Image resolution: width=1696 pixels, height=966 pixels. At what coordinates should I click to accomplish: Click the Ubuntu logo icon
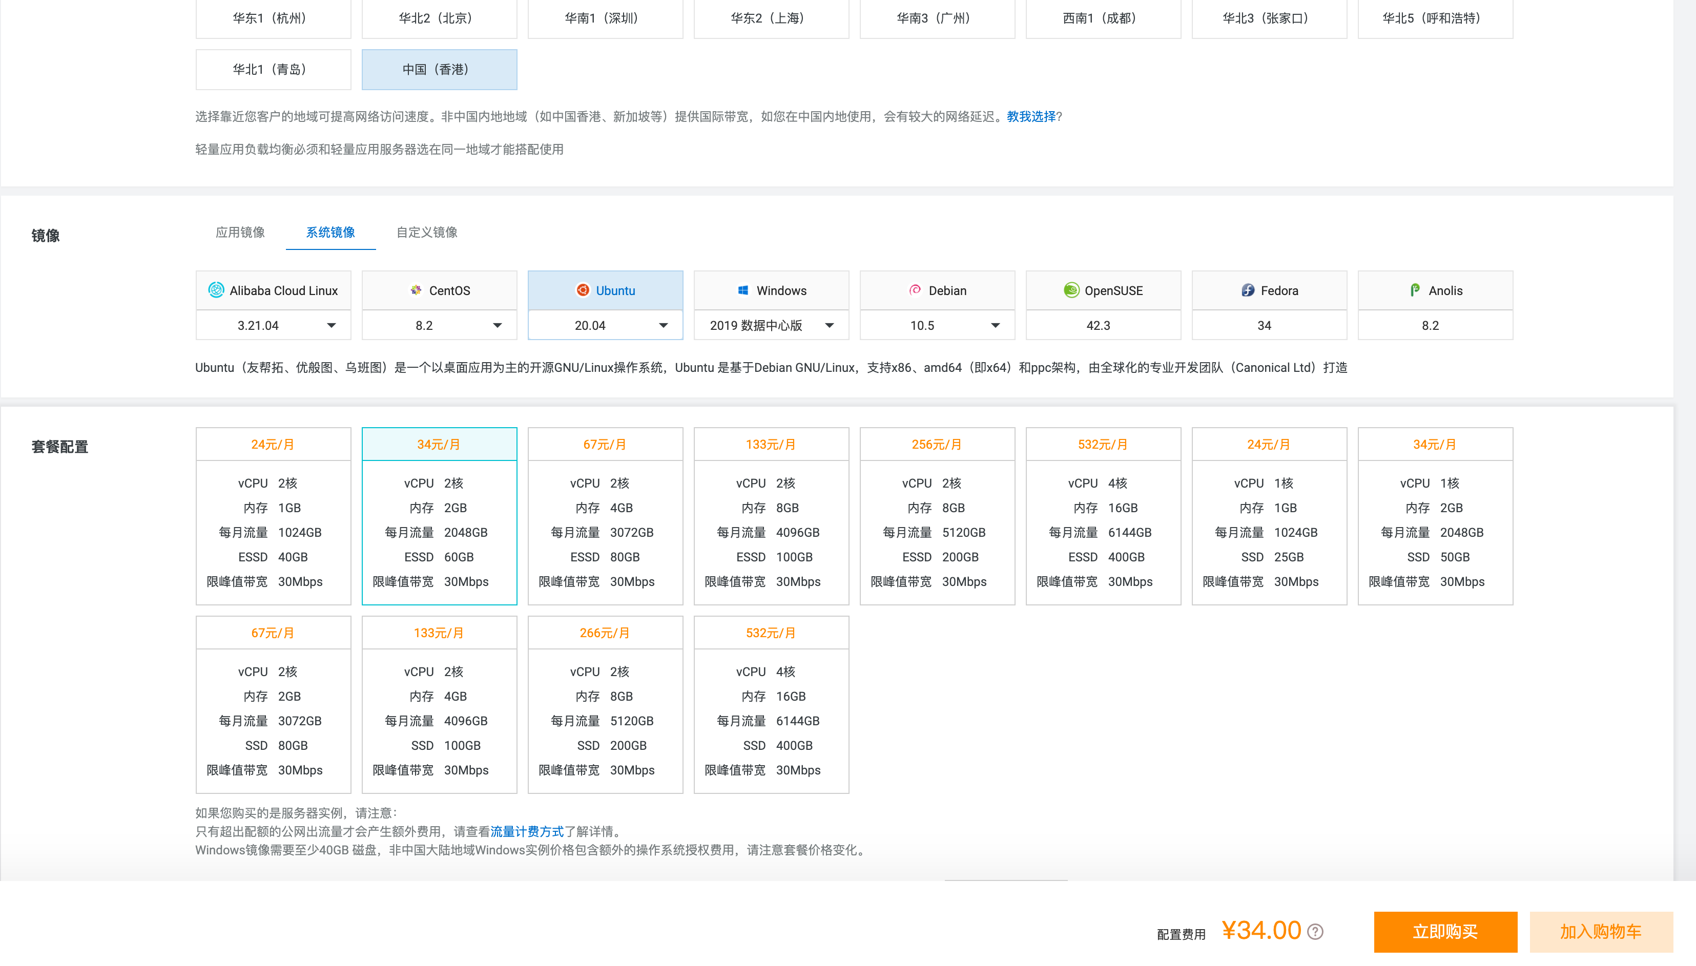pyautogui.click(x=583, y=290)
